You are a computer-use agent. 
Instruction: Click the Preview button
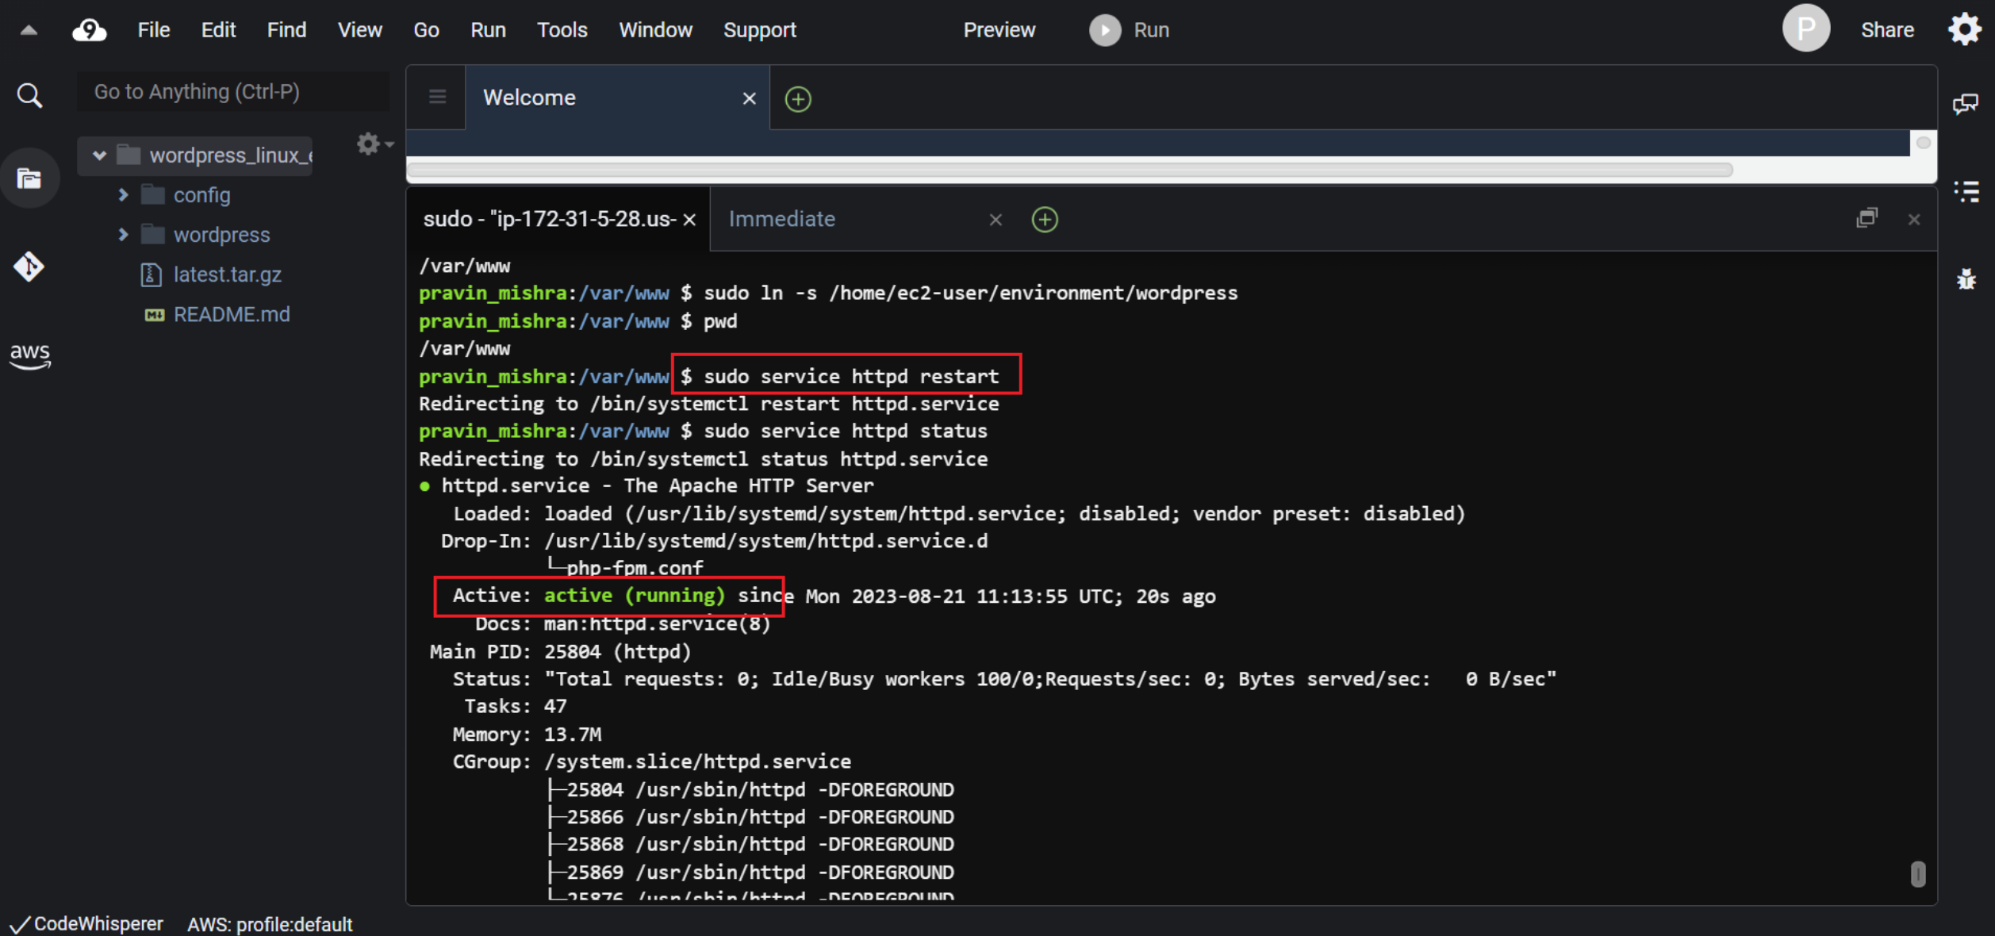[x=999, y=30]
